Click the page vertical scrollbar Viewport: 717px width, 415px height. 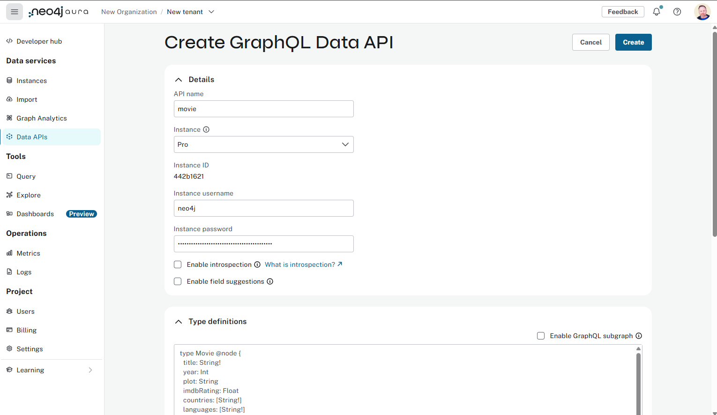point(714,134)
